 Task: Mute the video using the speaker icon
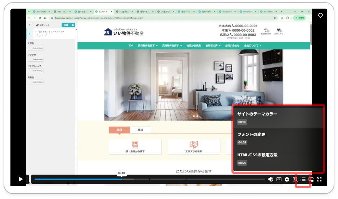(x=271, y=179)
